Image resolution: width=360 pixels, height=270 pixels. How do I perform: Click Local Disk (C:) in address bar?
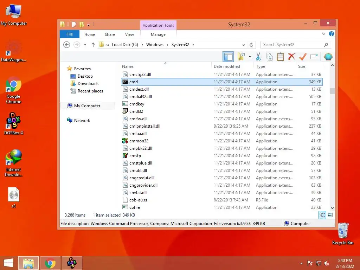(x=125, y=45)
